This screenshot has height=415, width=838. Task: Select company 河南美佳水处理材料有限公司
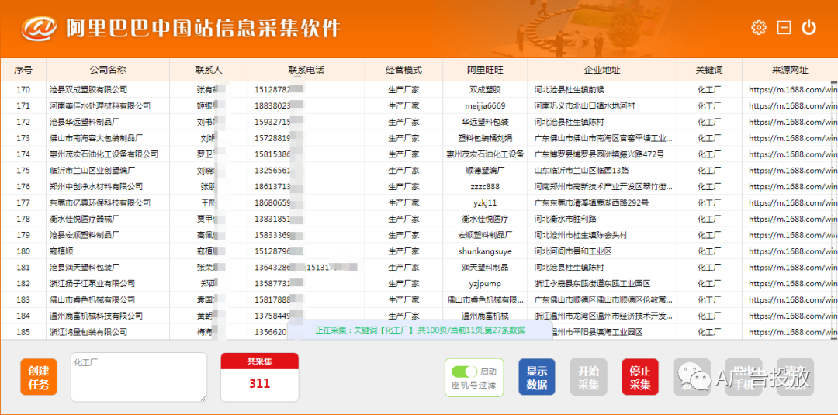coord(100,105)
